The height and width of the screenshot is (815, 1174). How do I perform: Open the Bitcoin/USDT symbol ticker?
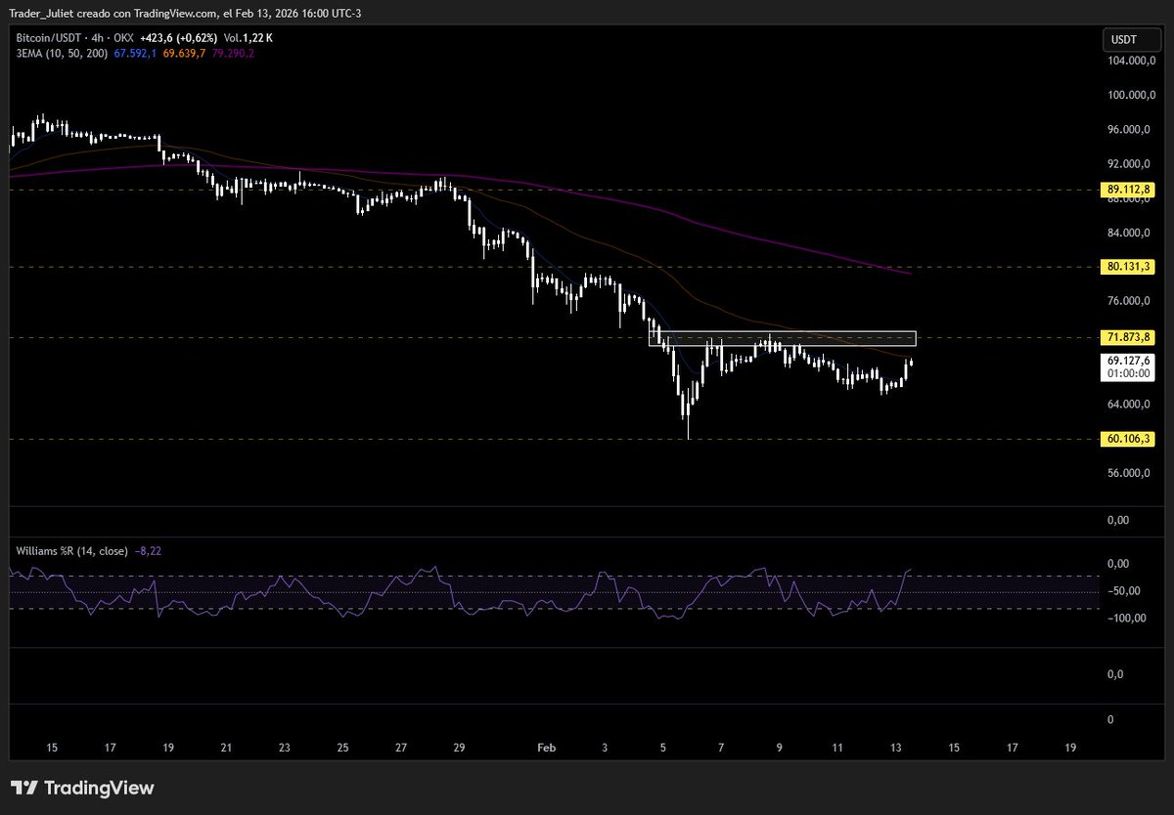pyautogui.click(x=48, y=39)
